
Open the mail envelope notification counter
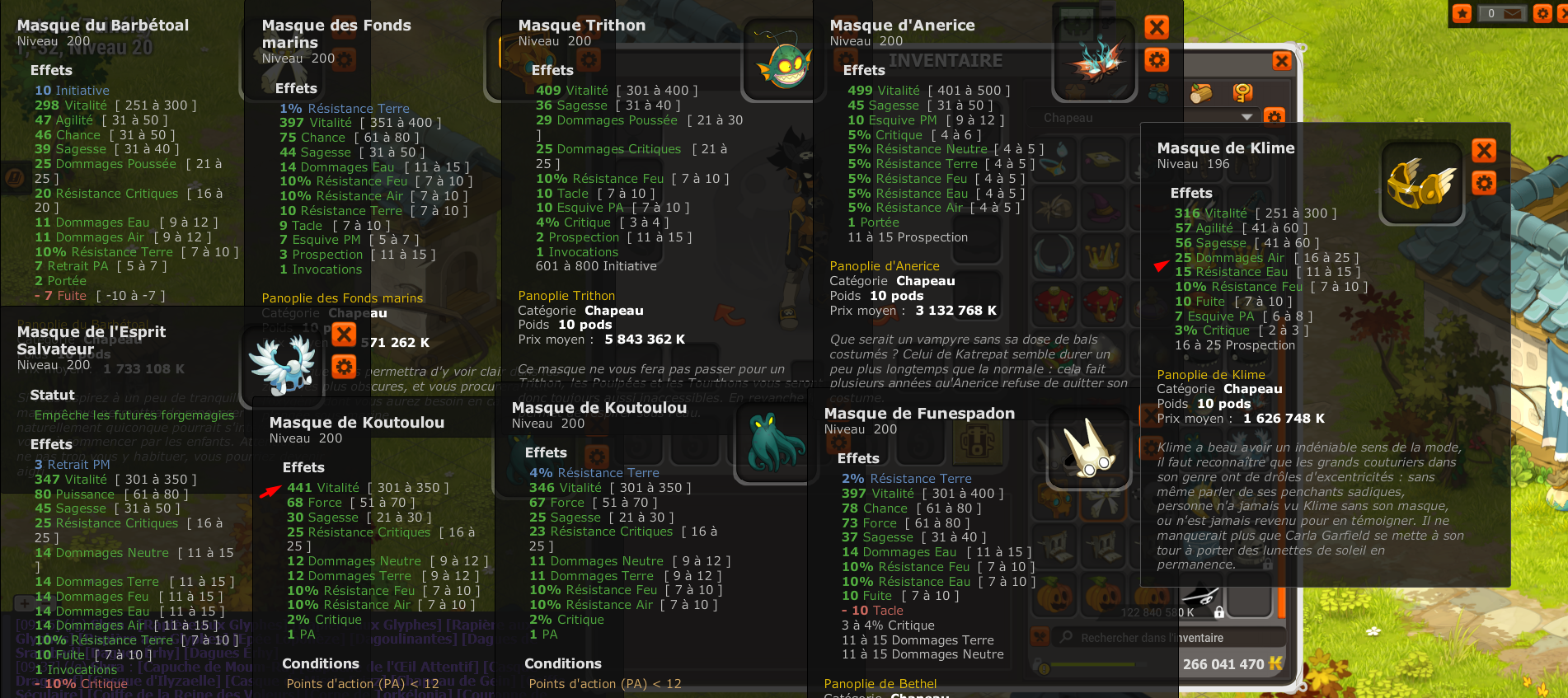[x=1502, y=13]
